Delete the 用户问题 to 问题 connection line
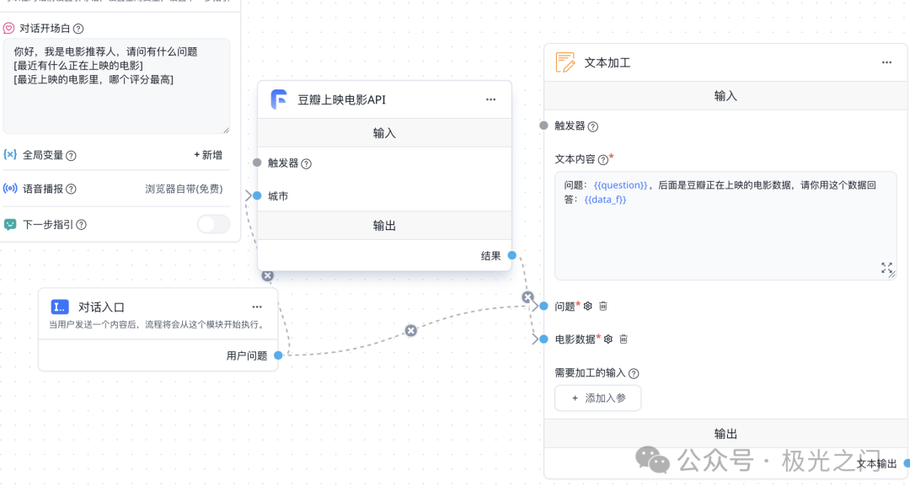This screenshot has height=497, width=910. pyautogui.click(x=411, y=330)
